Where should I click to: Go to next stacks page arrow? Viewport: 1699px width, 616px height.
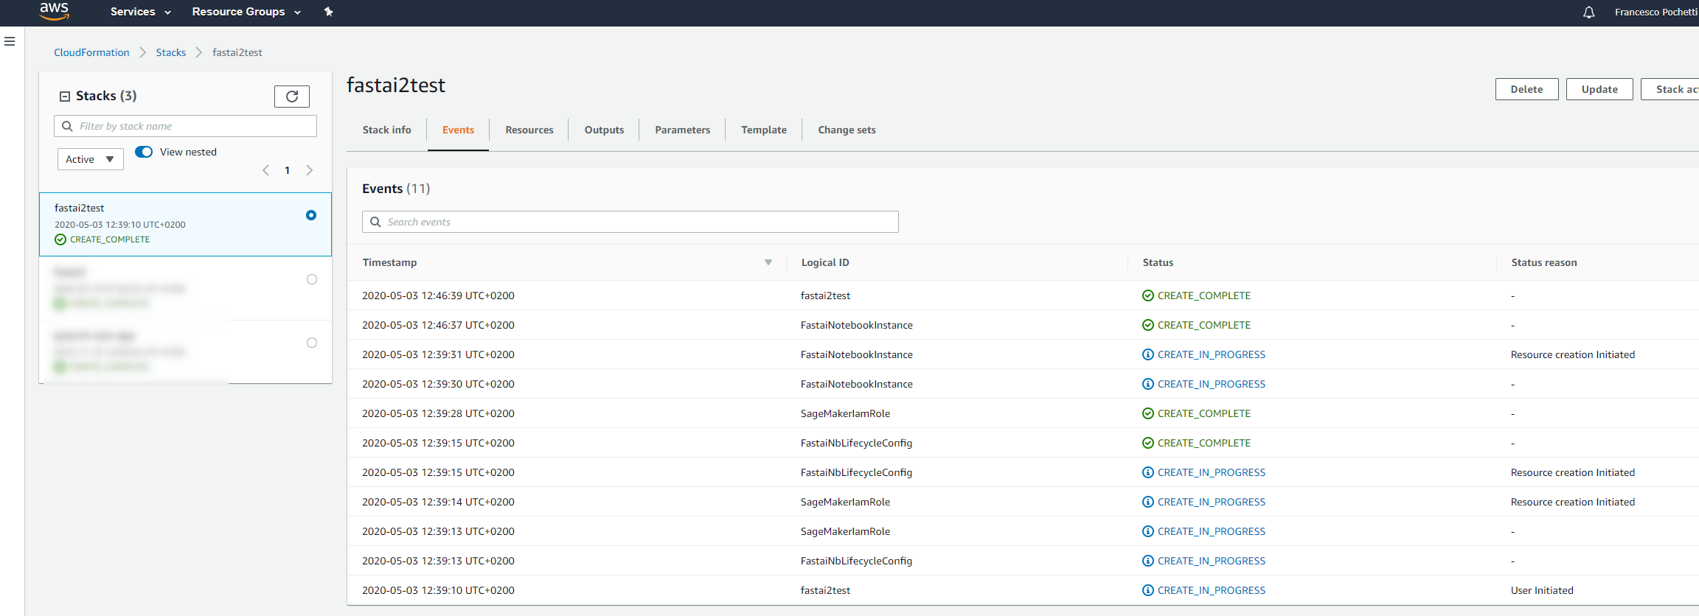coord(310,170)
